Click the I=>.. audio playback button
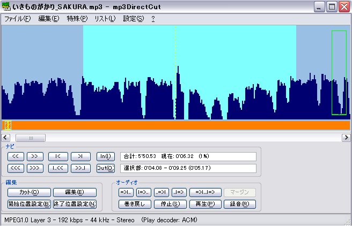 [143, 192]
